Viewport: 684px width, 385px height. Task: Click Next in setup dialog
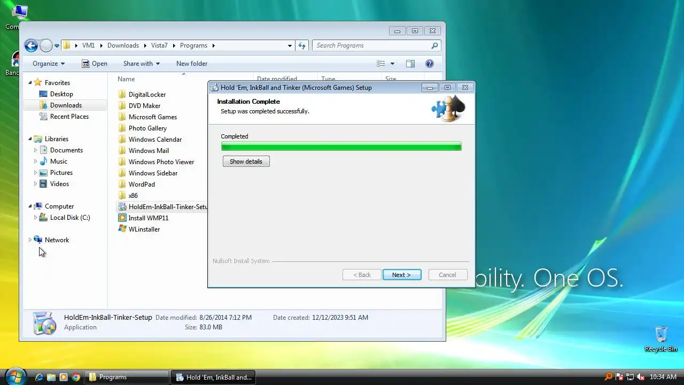[x=402, y=275]
